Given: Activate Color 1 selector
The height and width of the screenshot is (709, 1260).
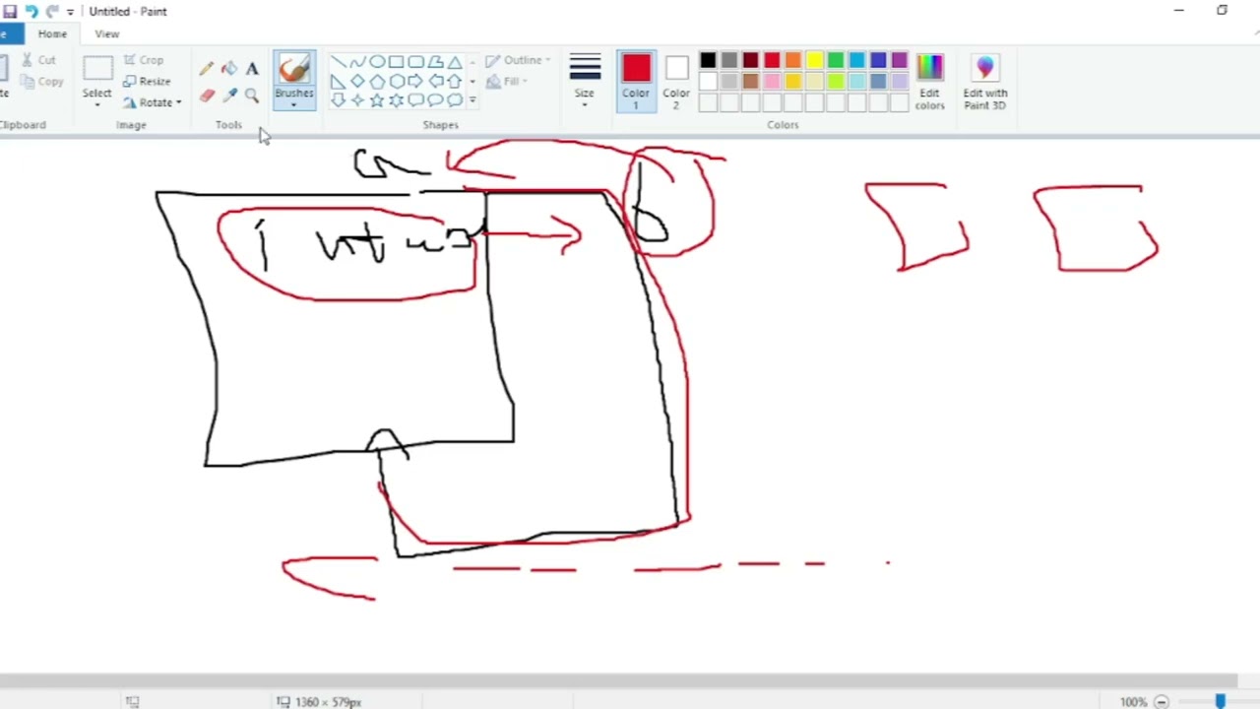Looking at the screenshot, I should pos(636,82).
